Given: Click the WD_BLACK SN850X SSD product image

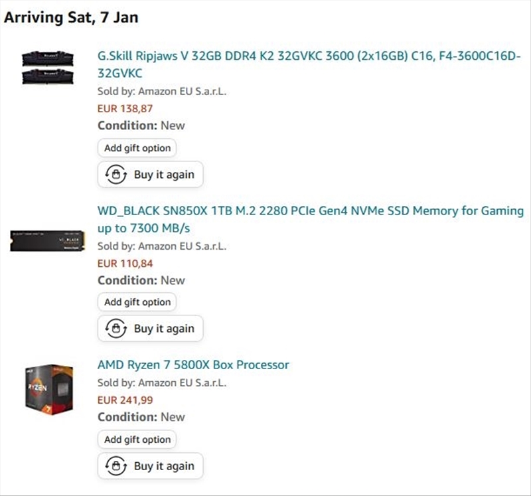Looking at the screenshot, I should 47,241.
